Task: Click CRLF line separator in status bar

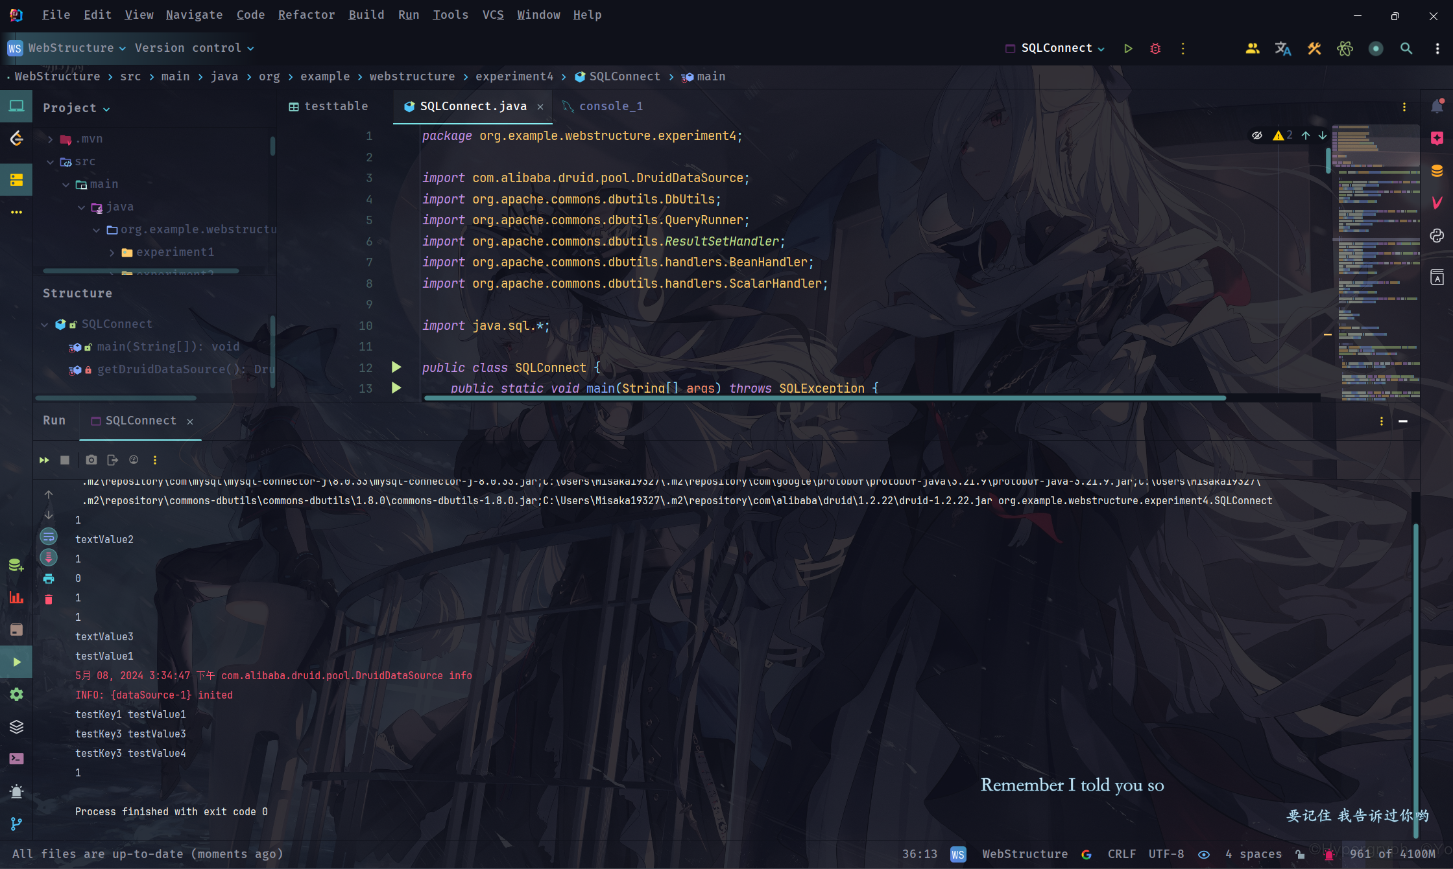Action: (1122, 855)
